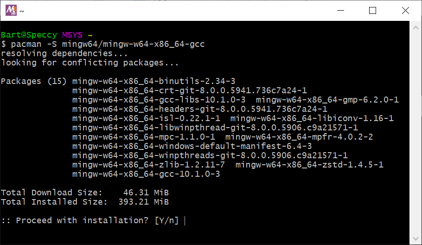Click the windows-default-manifest-6.4-3 package line
This screenshot has width=422, height=245.
(192, 146)
